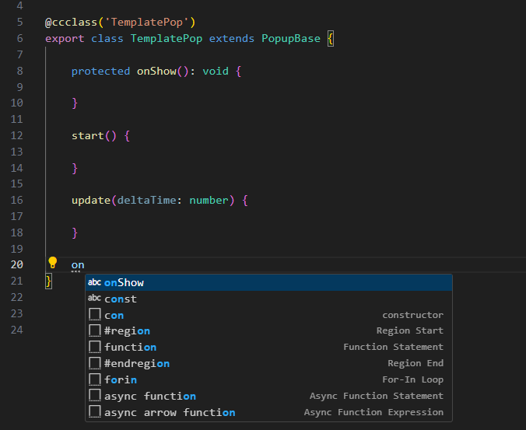Click the abc icon beside onShow suggestion
Image resolution: width=526 pixels, height=430 pixels.
pyautogui.click(x=94, y=282)
